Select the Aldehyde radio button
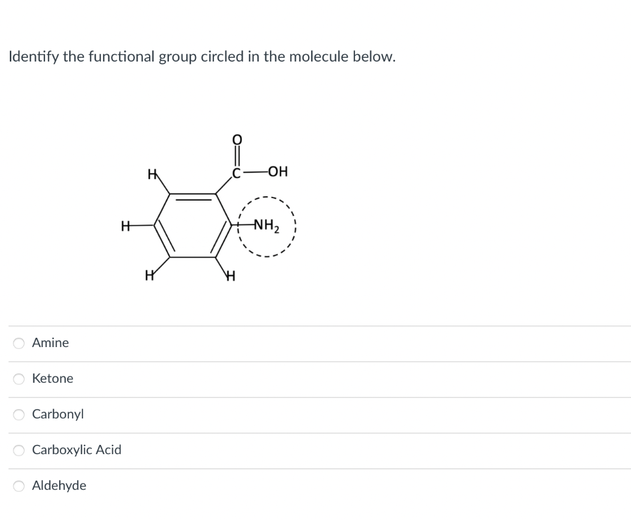This screenshot has height=520, width=631. click(18, 486)
